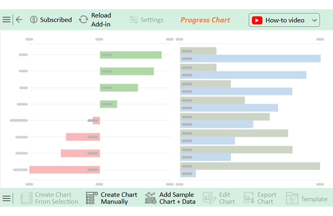Click the Subscribed label
Viewport: 333px width, 216px height.
(56, 20)
